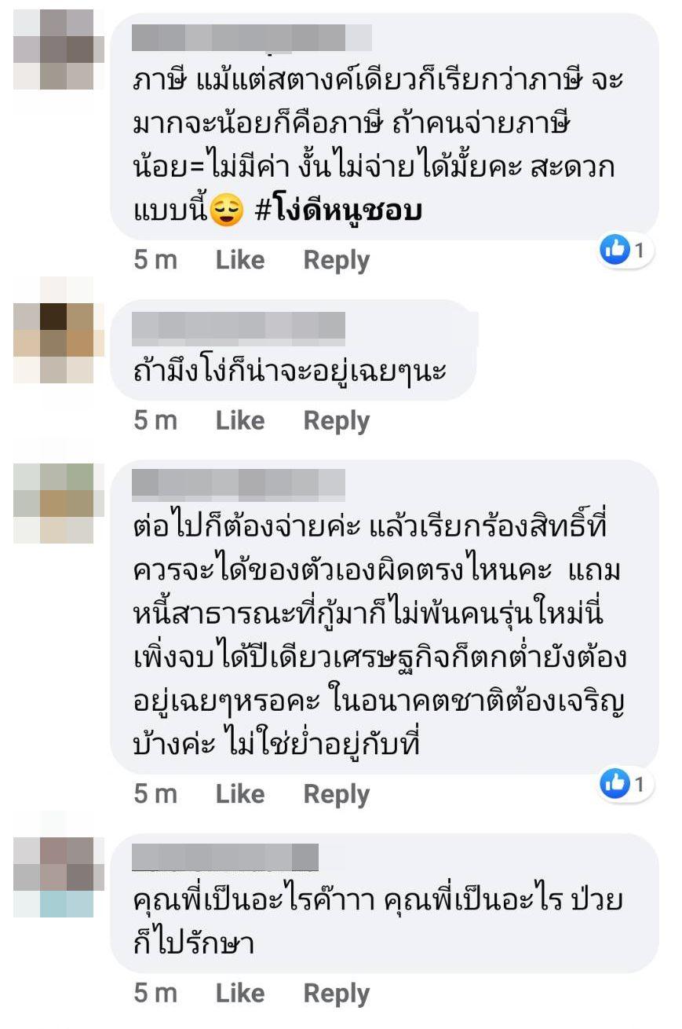The height and width of the screenshot is (1029, 682).
Task: Like the last comment 'คุณพี่เป็นอะไร'
Action: coord(240,993)
